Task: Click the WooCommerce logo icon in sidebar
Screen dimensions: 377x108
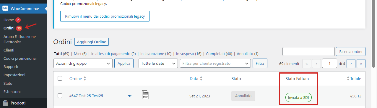Action: pyautogui.click(x=5, y=9)
